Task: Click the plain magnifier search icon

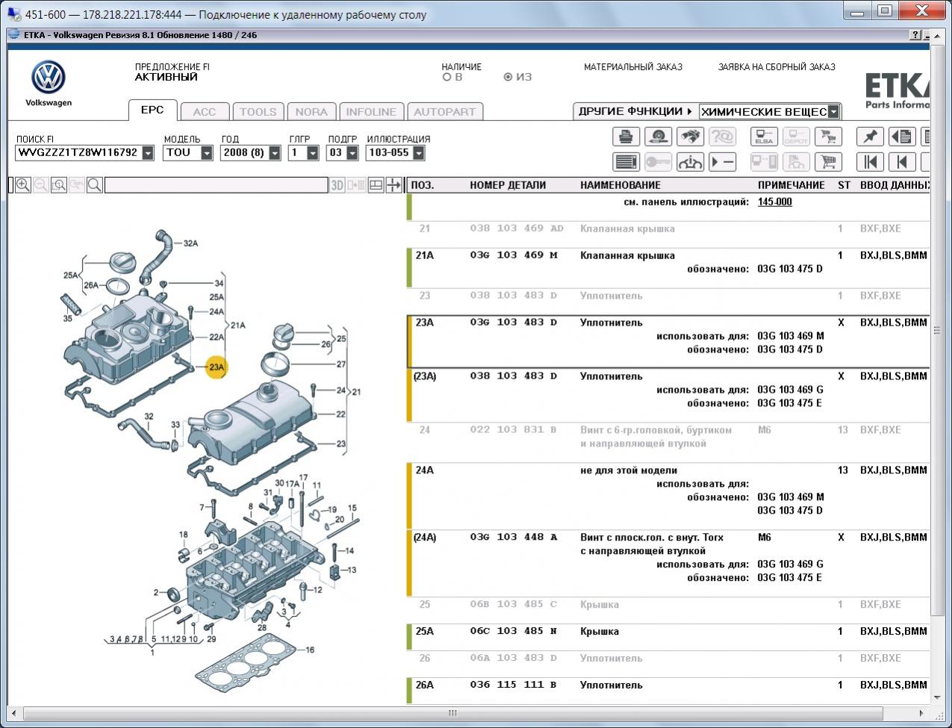Action: pos(95,185)
